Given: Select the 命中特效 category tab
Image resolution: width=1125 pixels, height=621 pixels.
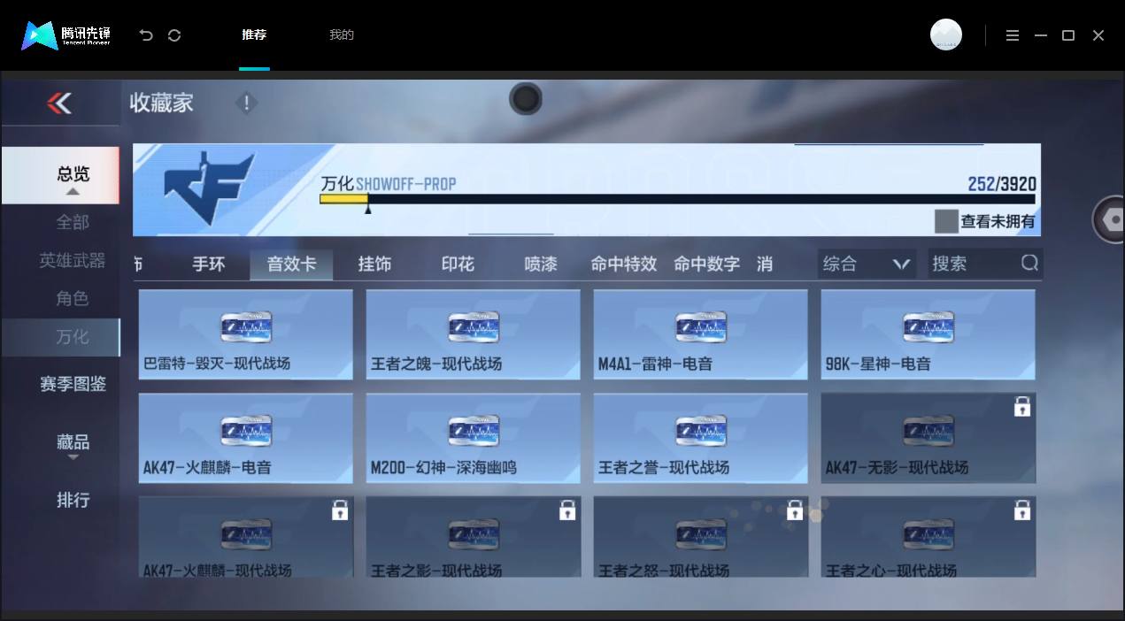Looking at the screenshot, I should (624, 264).
